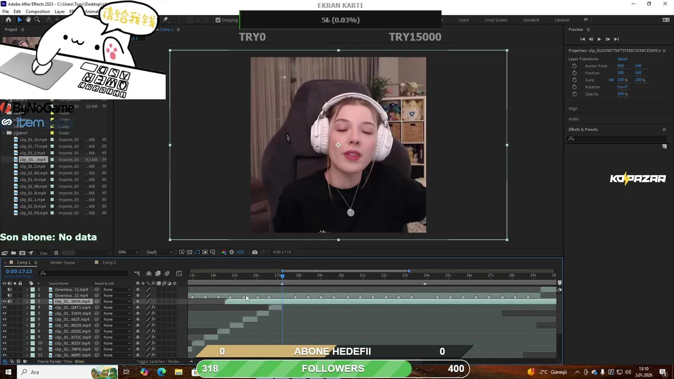Viewport: 674px width, 379px height.
Task: Open the Show Channel color icon
Action: 224,252
